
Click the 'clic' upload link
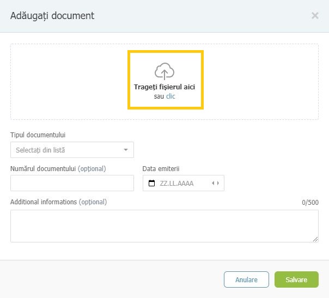(170, 96)
